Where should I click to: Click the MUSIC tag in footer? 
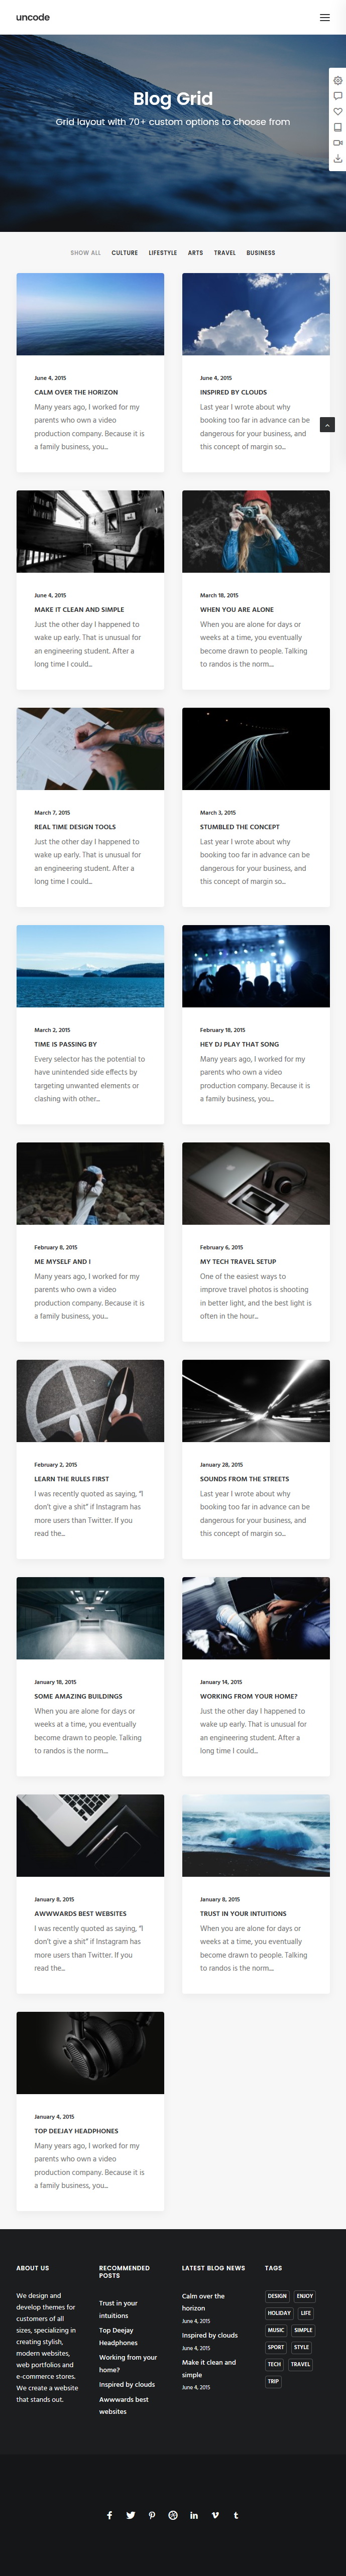(276, 2330)
